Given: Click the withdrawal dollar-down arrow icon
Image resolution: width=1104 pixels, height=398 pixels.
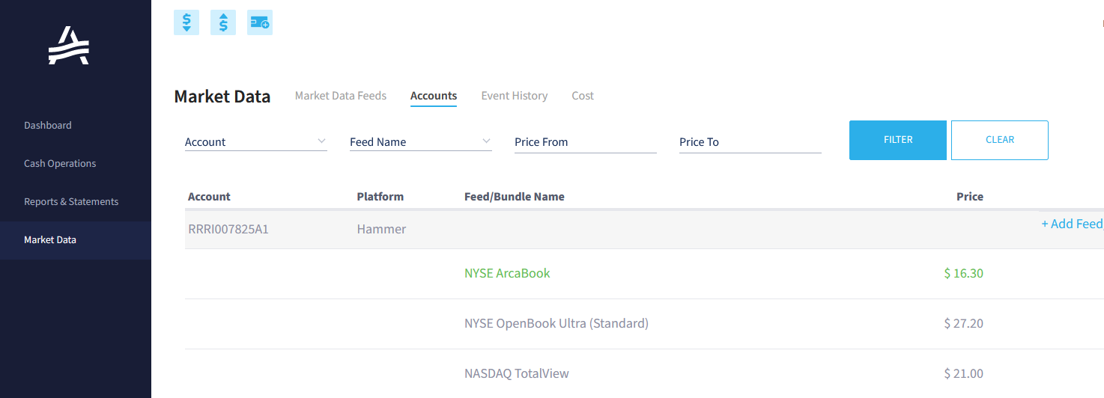Looking at the screenshot, I should click(186, 22).
